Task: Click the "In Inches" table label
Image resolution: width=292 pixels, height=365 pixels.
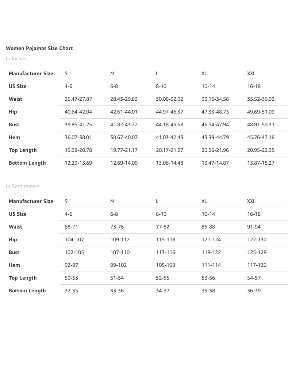Action: pos(16,58)
